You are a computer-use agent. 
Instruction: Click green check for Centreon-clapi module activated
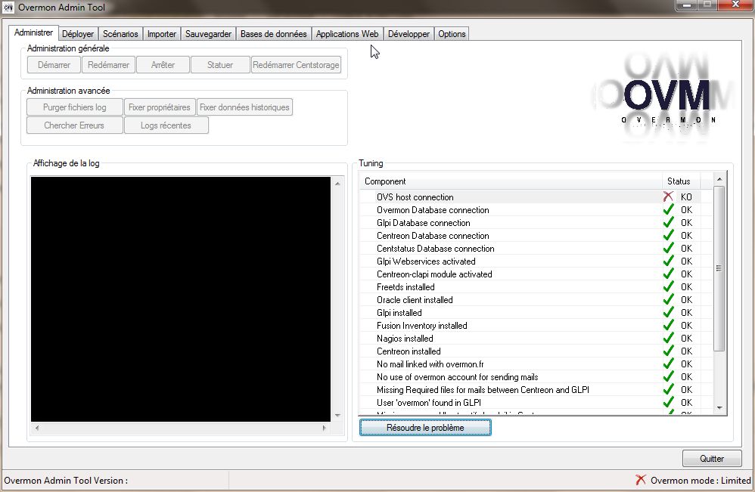click(x=668, y=274)
